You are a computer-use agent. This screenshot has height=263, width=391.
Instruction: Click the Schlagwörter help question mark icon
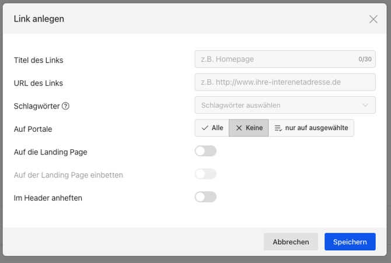click(65, 106)
